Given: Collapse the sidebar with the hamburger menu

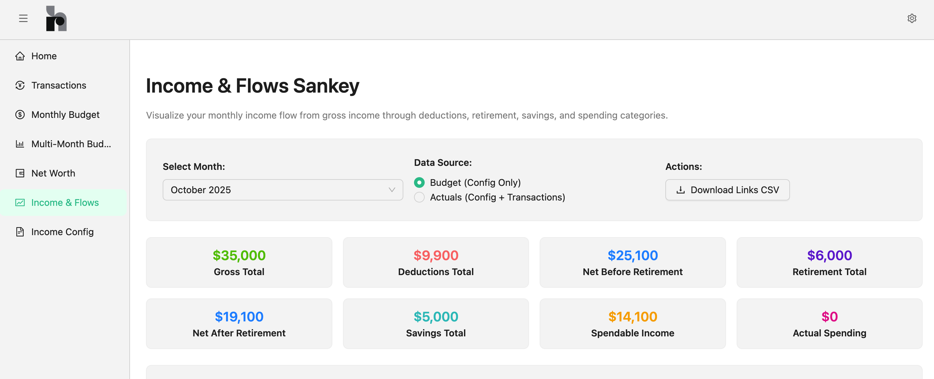Looking at the screenshot, I should click(23, 18).
